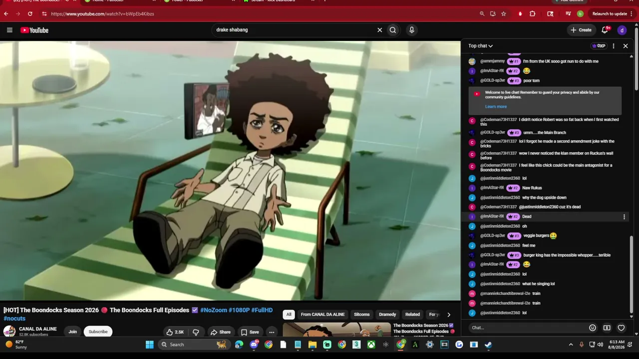
Task: Open the CANAL DA ALINE channel avatar
Action: point(9,332)
